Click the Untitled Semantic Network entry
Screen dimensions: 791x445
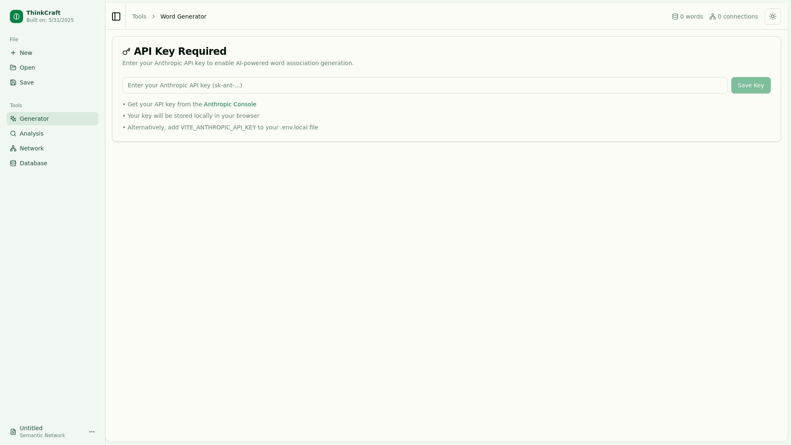click(52, 432)
